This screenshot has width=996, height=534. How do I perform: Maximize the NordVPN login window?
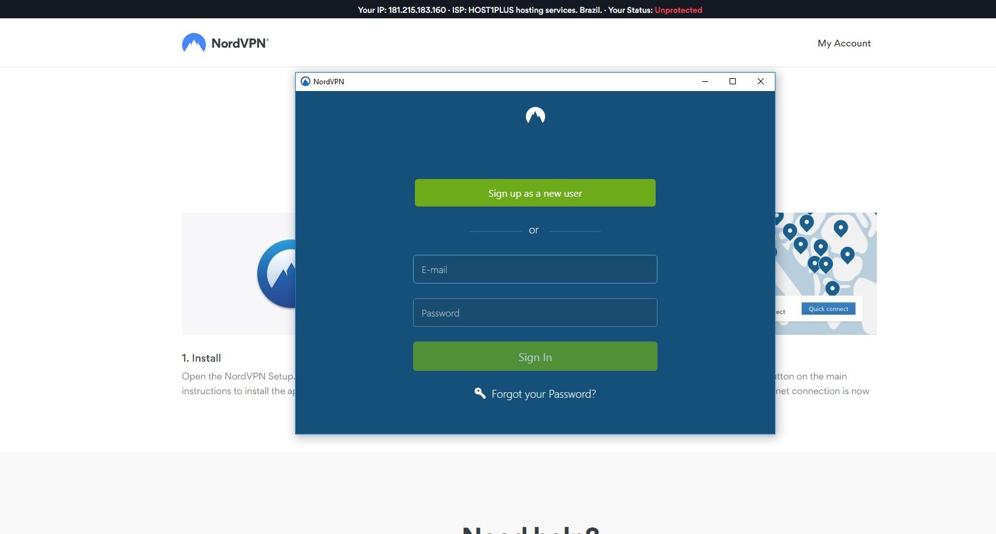coord(733,81)
